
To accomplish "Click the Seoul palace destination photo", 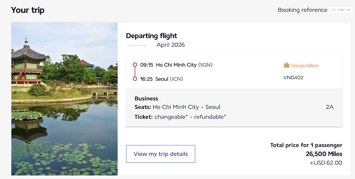I will click(x=64, y=98).
